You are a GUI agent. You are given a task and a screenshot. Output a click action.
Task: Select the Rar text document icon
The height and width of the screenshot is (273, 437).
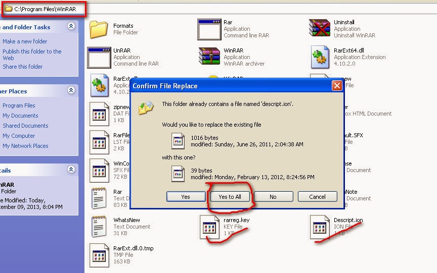pyautogui.click(x=99, y=198)
